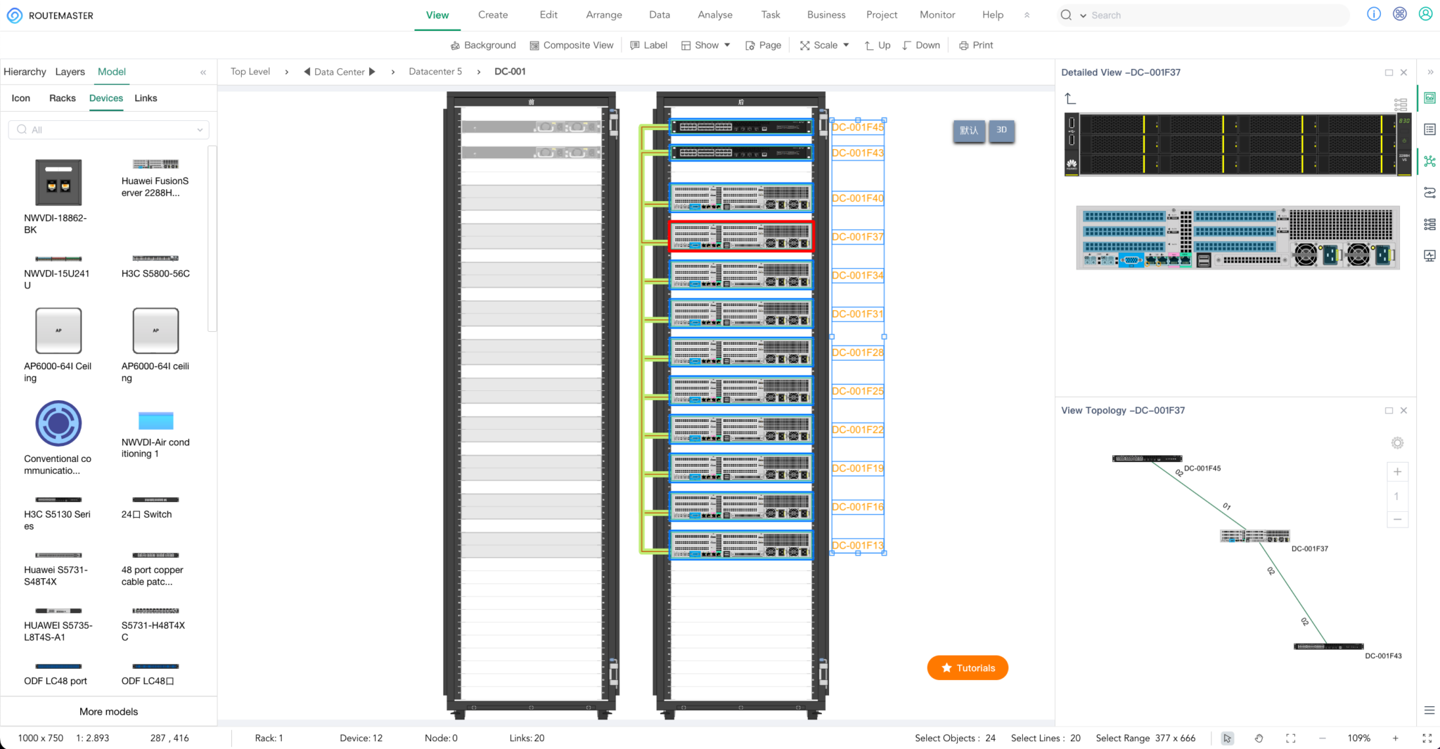Expand the All model filter dropdown
Screen dimensions: 1440x749
[200, 129]
